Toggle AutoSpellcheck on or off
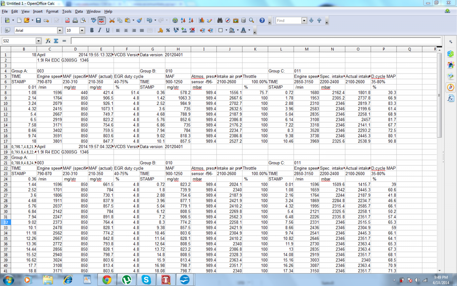This screenshot has height=286, width=457. [x=102, y=20]
